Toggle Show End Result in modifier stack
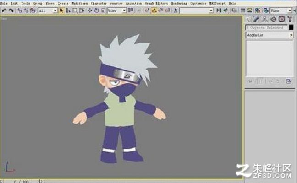 (261, 81)
